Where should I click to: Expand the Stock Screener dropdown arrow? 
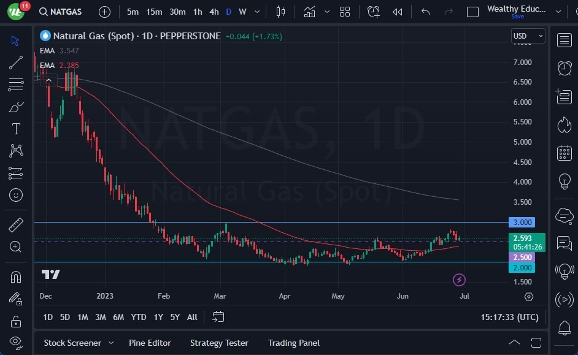[x=111, y=343]
